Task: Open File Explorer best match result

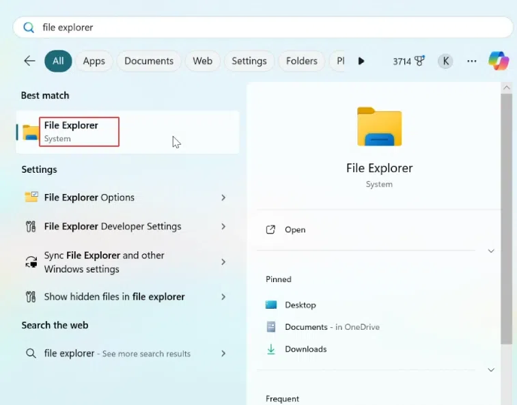Action: 128,132
